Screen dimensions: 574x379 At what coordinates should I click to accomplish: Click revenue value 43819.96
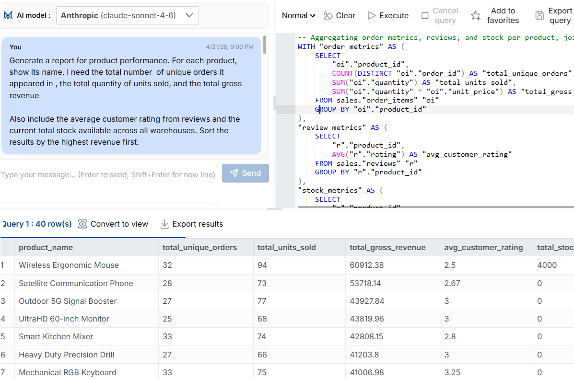[367, 319]
